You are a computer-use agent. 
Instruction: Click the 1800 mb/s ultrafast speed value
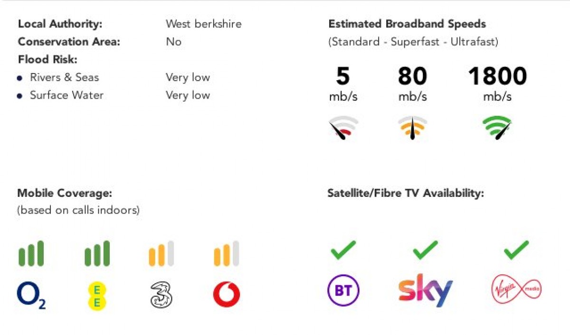(x=497, y=76)
